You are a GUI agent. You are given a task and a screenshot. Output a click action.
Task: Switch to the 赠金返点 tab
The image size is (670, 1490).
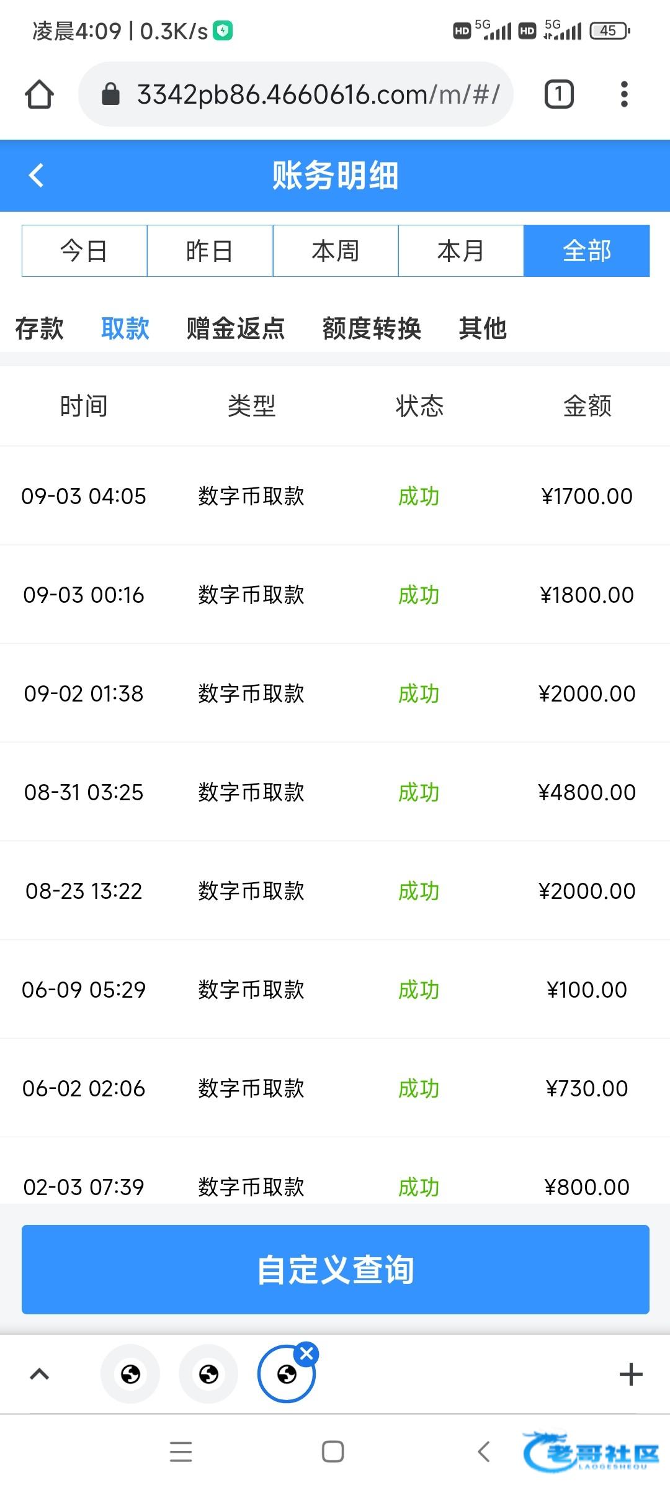pos(236,328)
